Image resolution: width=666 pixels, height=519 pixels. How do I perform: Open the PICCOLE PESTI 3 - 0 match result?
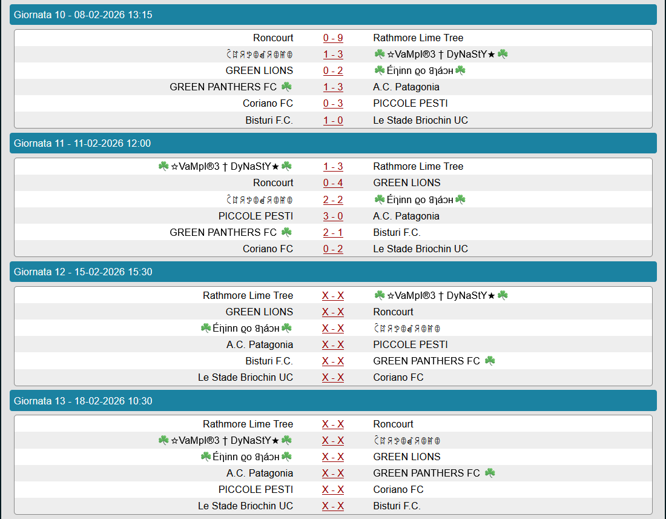pyautogui.click(x=333, y=216)
